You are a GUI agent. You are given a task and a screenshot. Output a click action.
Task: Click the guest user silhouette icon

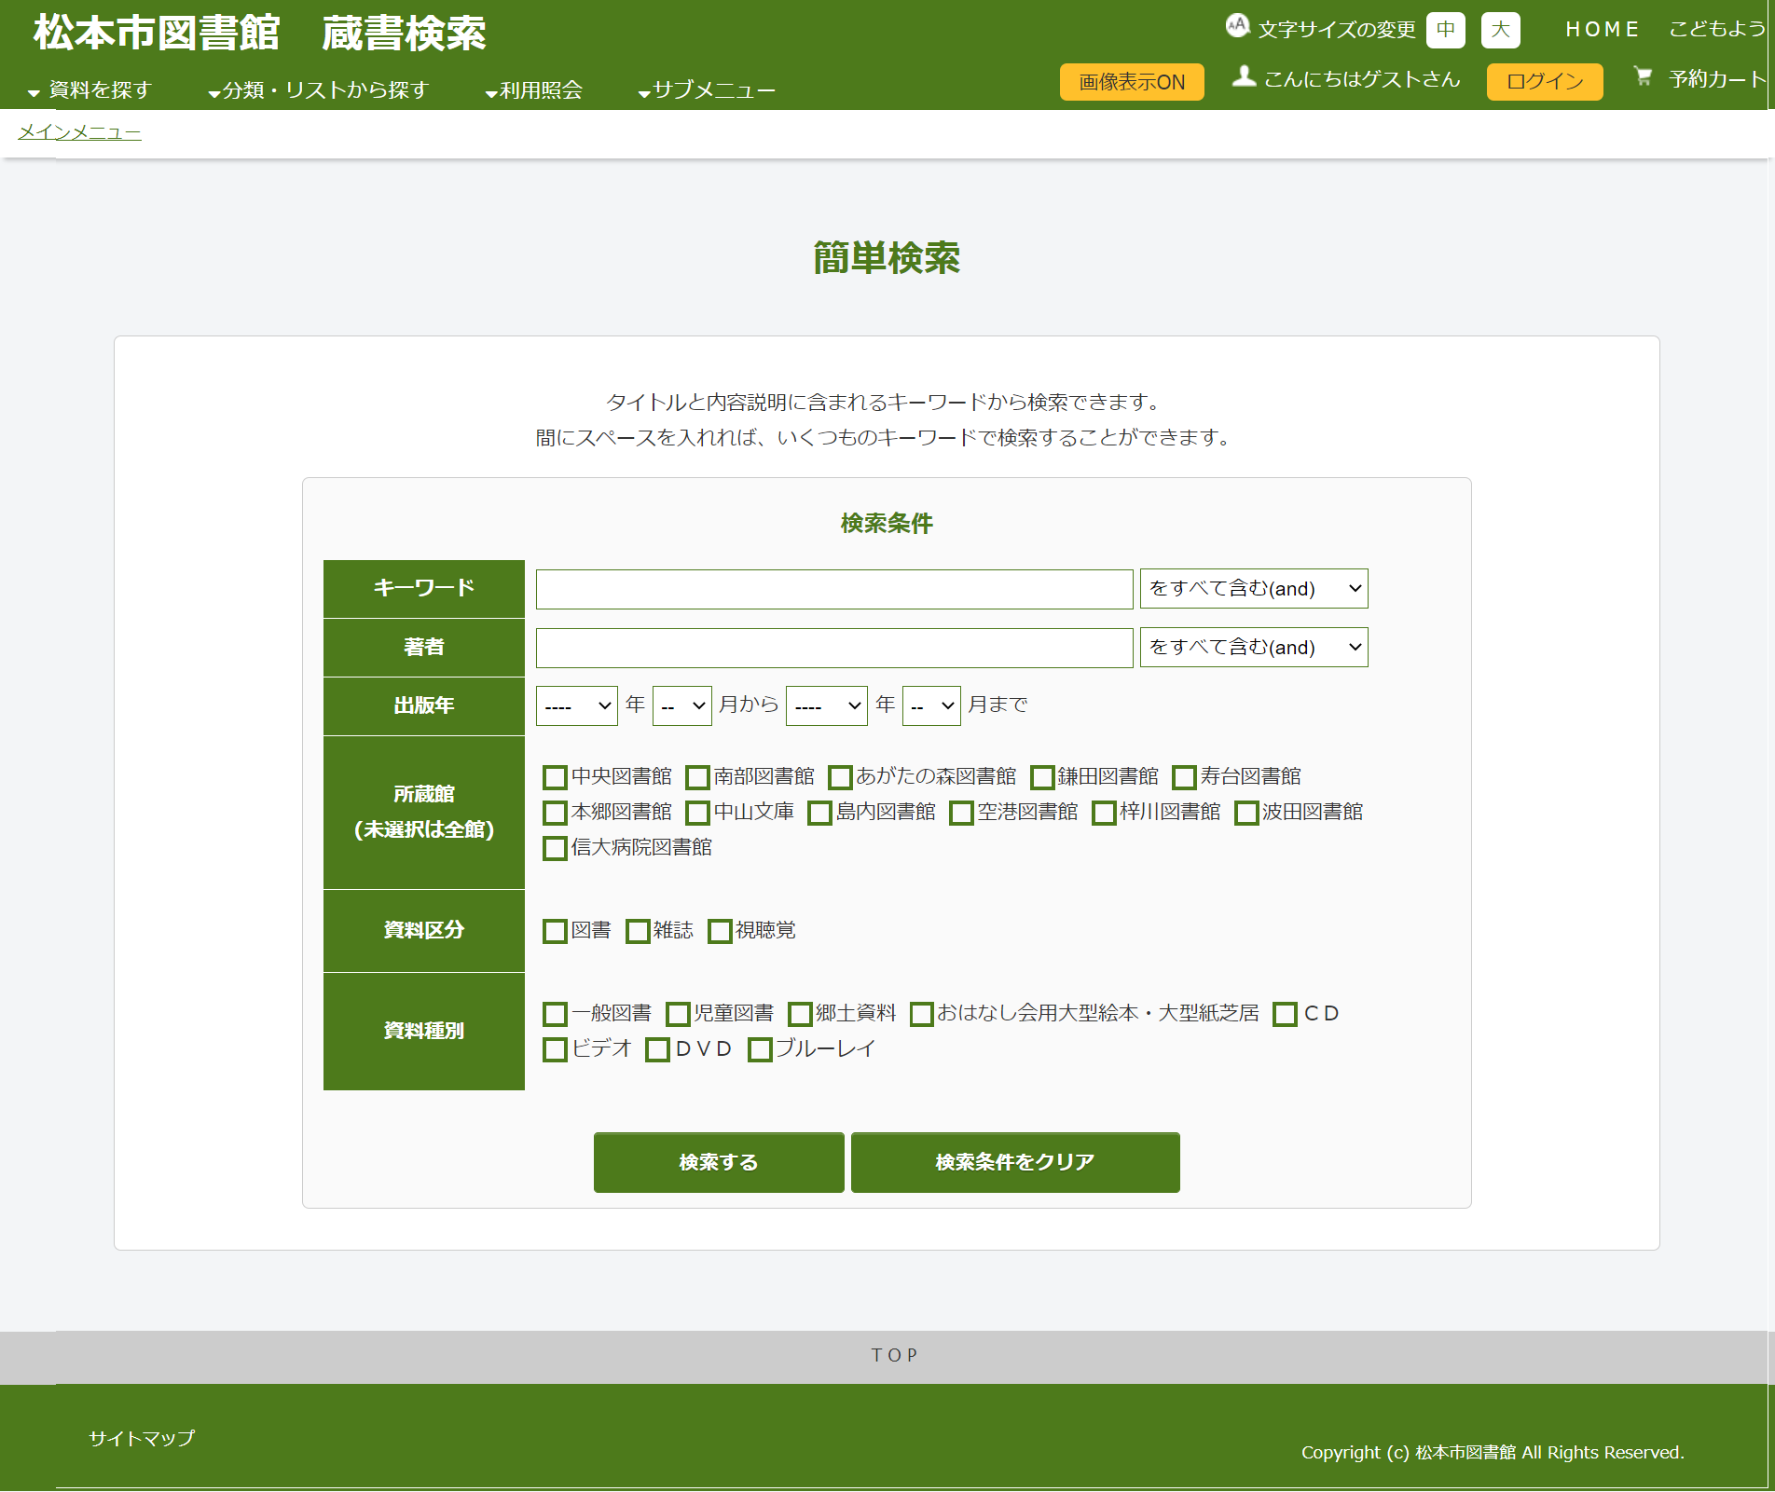pyautogui.click(x=1244, y=76)
